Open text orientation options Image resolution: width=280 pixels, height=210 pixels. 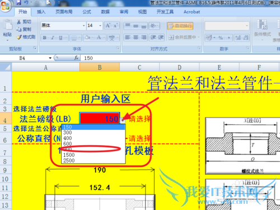coord(154,26)
